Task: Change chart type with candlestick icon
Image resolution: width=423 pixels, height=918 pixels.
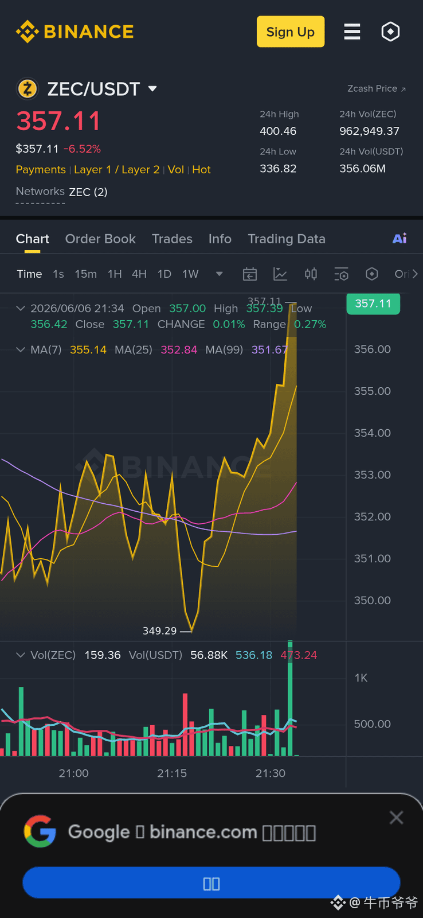Action: click(311, 274)
